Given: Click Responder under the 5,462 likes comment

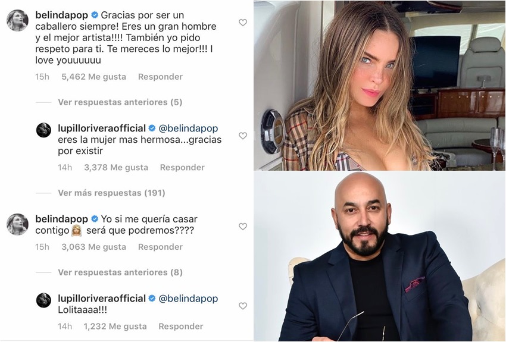Looking at the screenshot, I should (160, 77).
